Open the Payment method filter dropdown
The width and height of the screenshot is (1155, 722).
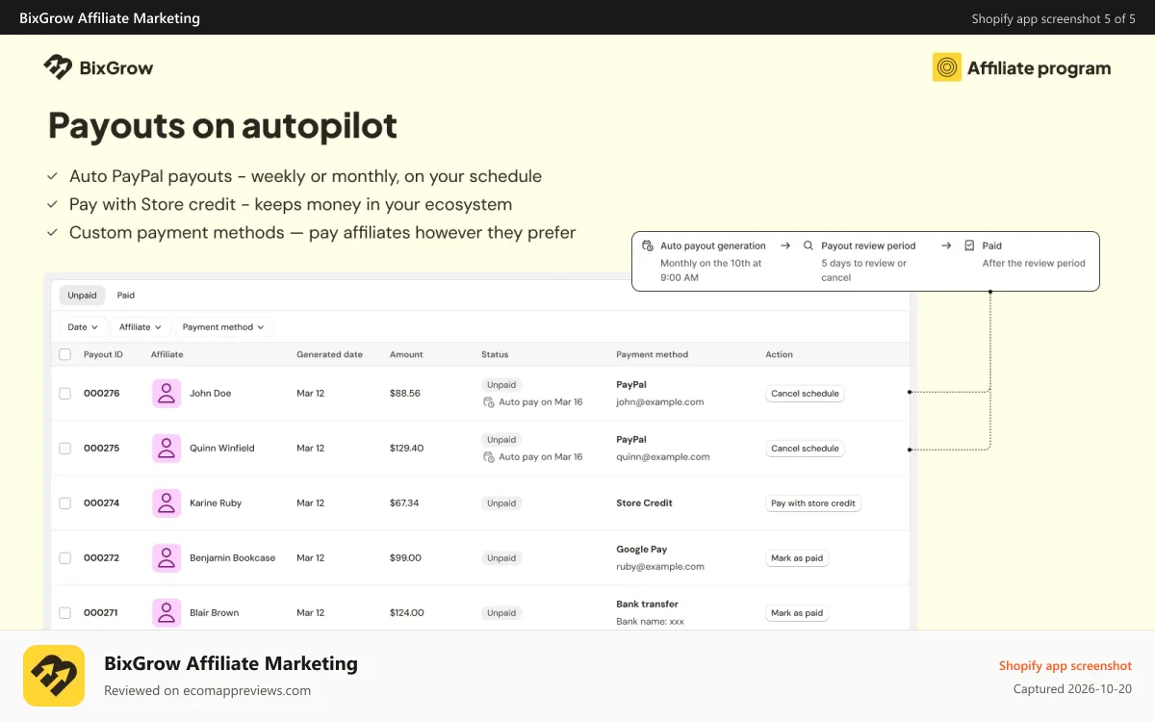[x=223, y=327]
